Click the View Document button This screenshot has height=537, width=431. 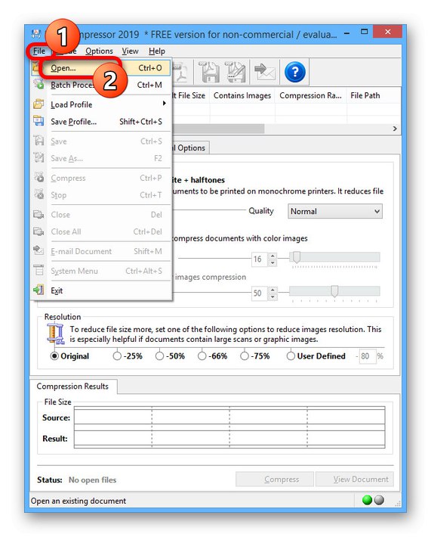click(x=355, y=479)
